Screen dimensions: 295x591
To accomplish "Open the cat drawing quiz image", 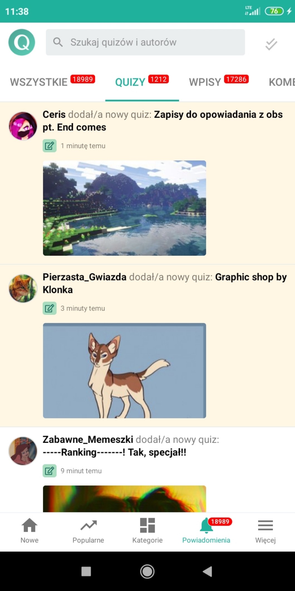I will point(124,370).
